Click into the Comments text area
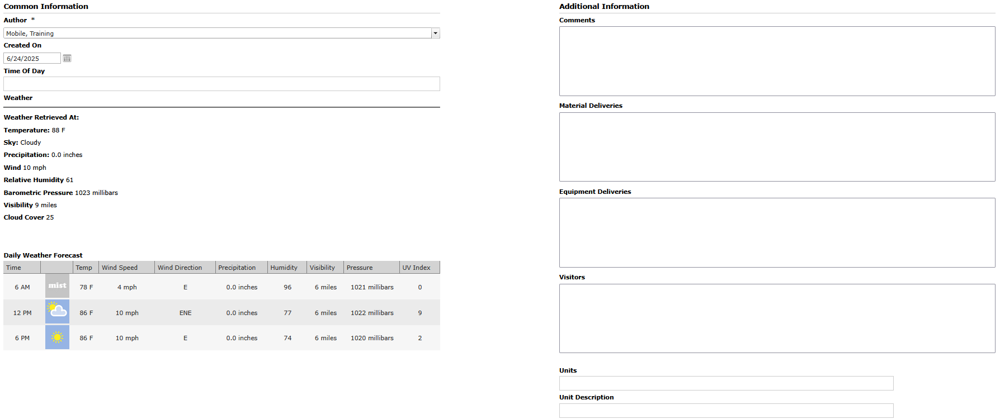Viewport: 1000px width, 419px height. pyautogui.click(x=777, y=61)
